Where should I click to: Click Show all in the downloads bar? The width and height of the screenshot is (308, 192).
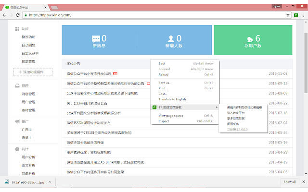tap(290, 182)
